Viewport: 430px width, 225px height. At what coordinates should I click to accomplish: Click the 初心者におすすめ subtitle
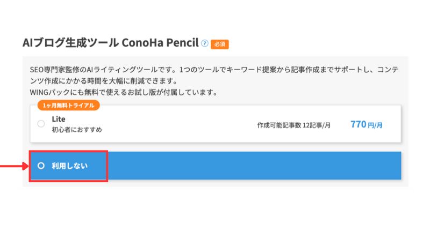(77, 130)
